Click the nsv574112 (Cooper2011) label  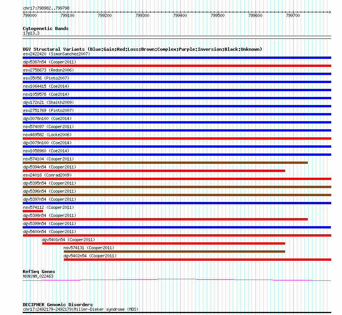pyautogui.click(x=48, y=207)
